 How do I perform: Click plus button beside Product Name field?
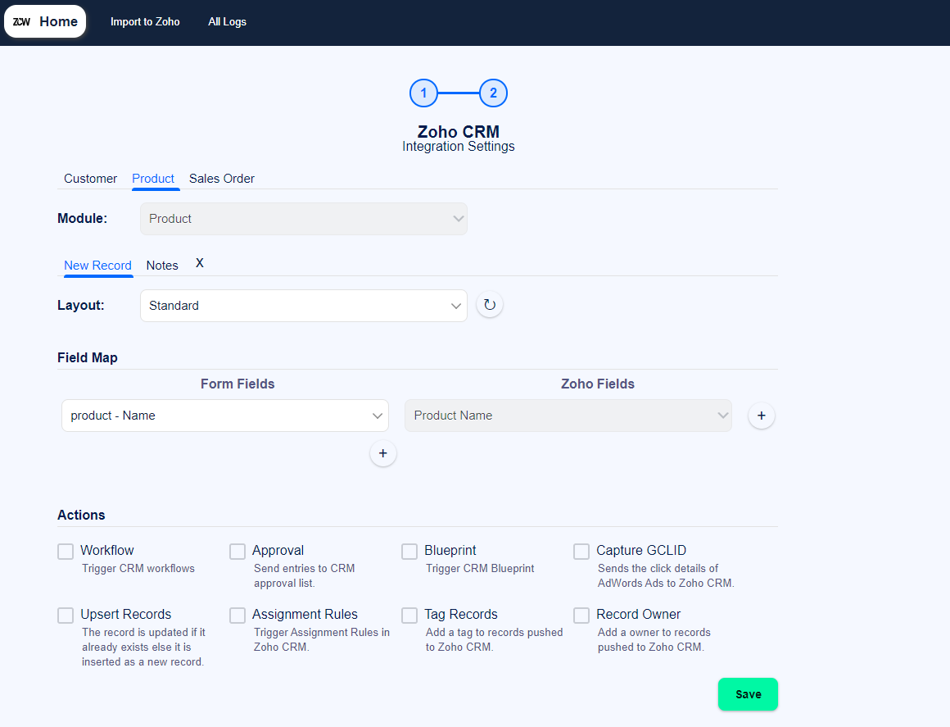[x=761, y=416]
